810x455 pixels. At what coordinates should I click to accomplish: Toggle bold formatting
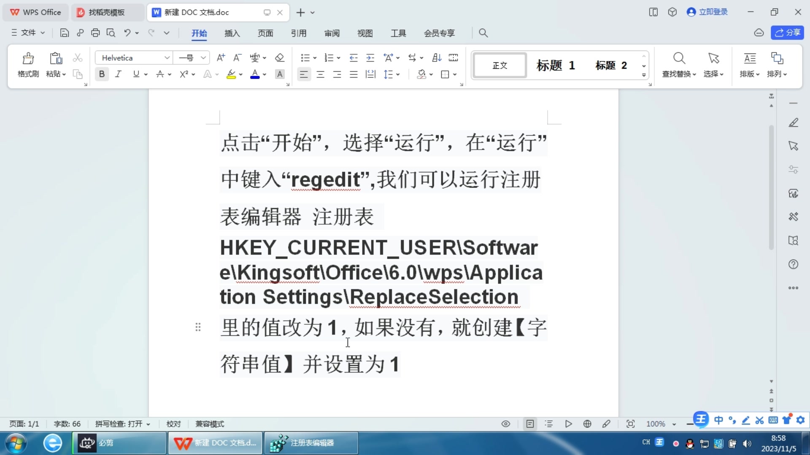click(102, 74)
